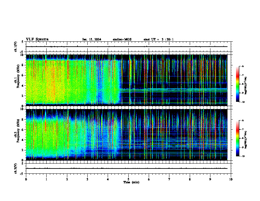This screenshot has width=260, height=201.
Task: Click the "8" tick on the time axis
Action: click(x=190, y=179)
